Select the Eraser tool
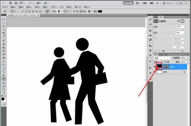The width and height of the screenshot is (191, 126). point(4,54)
